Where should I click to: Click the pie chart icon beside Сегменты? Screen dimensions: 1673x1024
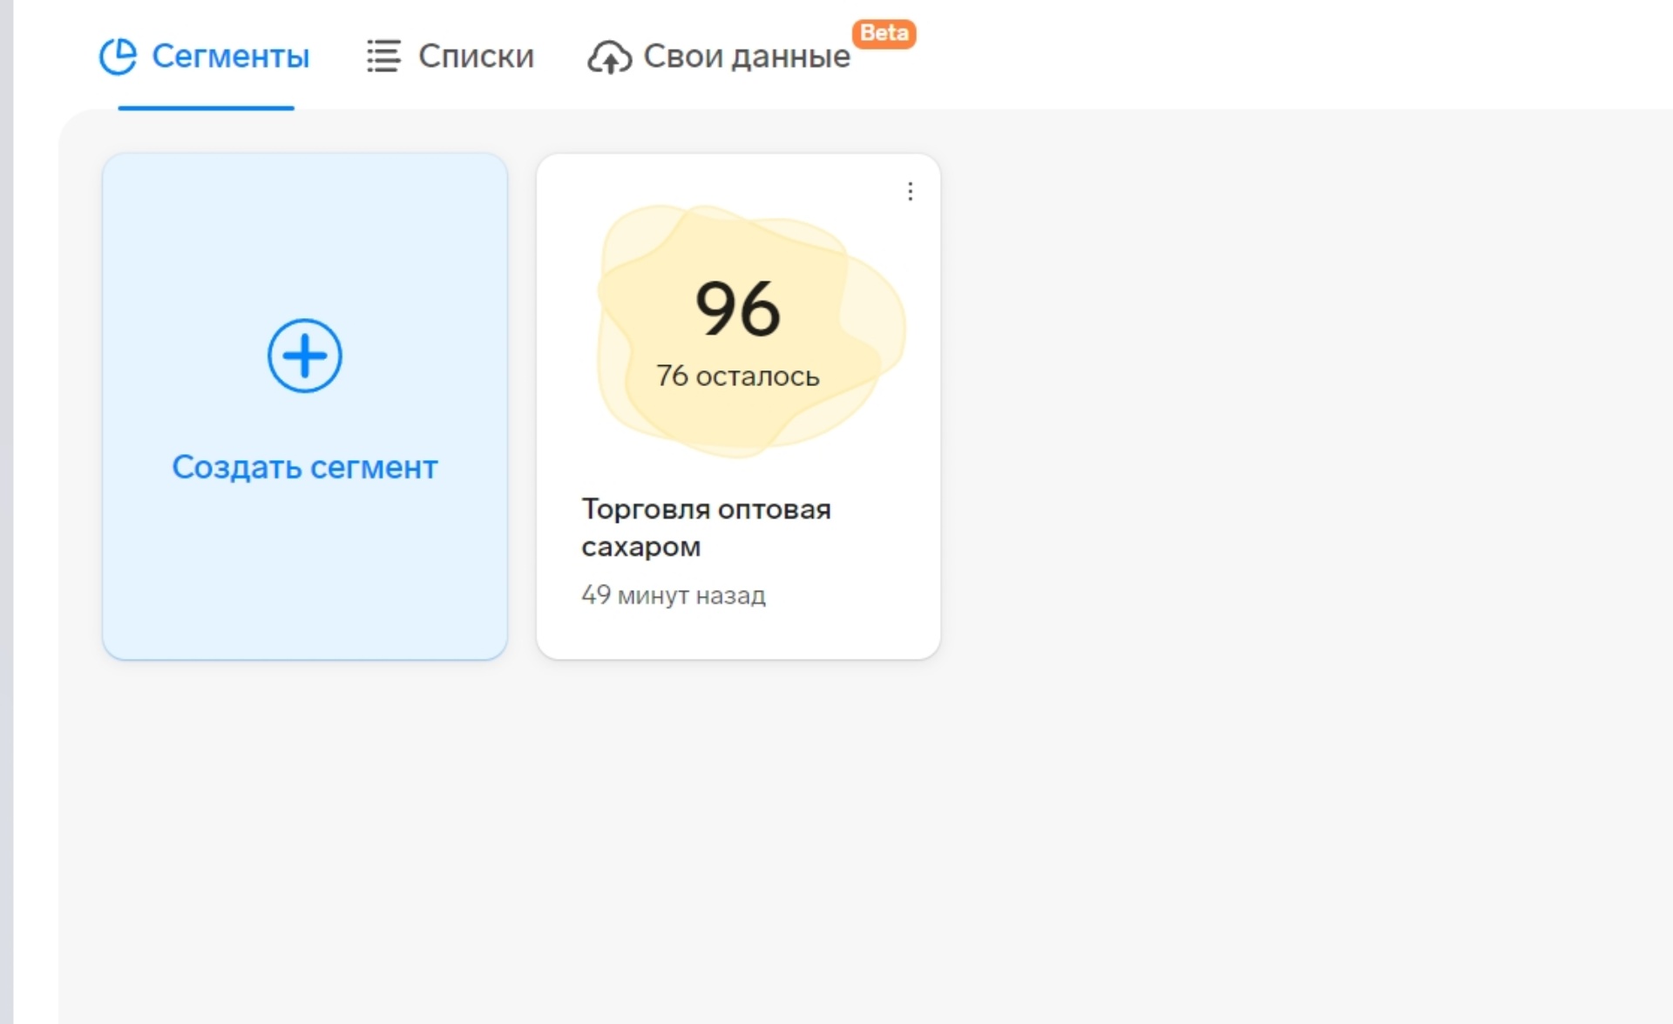(x=118, y=57)
